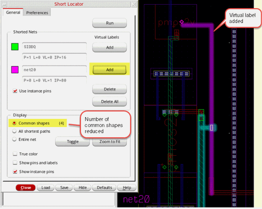
Task: Click Zoom to Fit button
Action: pos(110,142)
